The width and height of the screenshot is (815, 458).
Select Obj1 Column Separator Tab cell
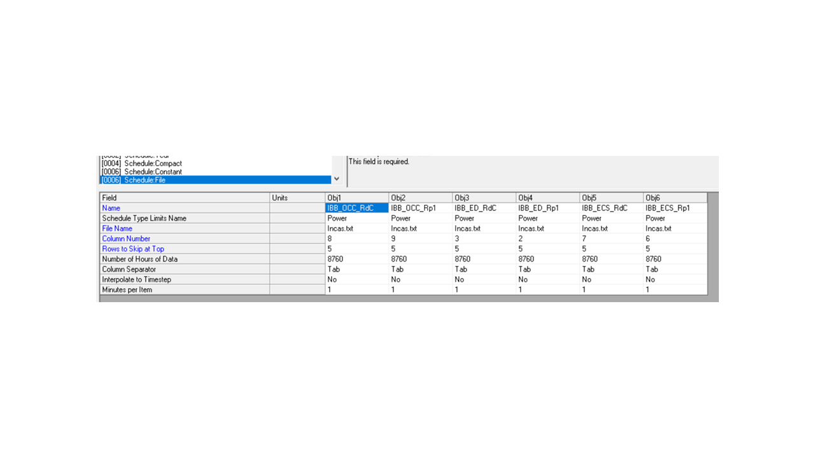[x=357, y=269]
